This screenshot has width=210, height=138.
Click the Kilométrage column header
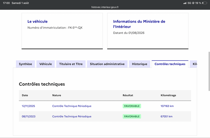pos(168,95)
